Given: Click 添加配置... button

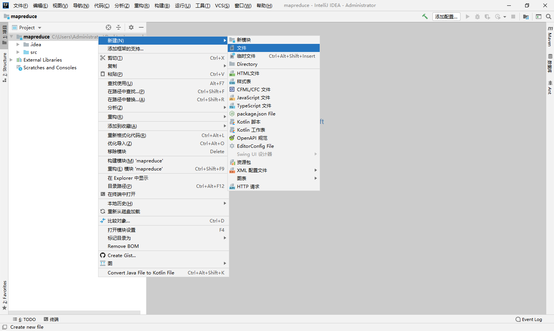Looking at the screenshot, I should [446, 17].
